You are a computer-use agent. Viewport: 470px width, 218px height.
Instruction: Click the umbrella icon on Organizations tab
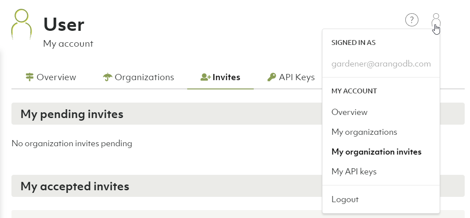(x=107, y=78)
